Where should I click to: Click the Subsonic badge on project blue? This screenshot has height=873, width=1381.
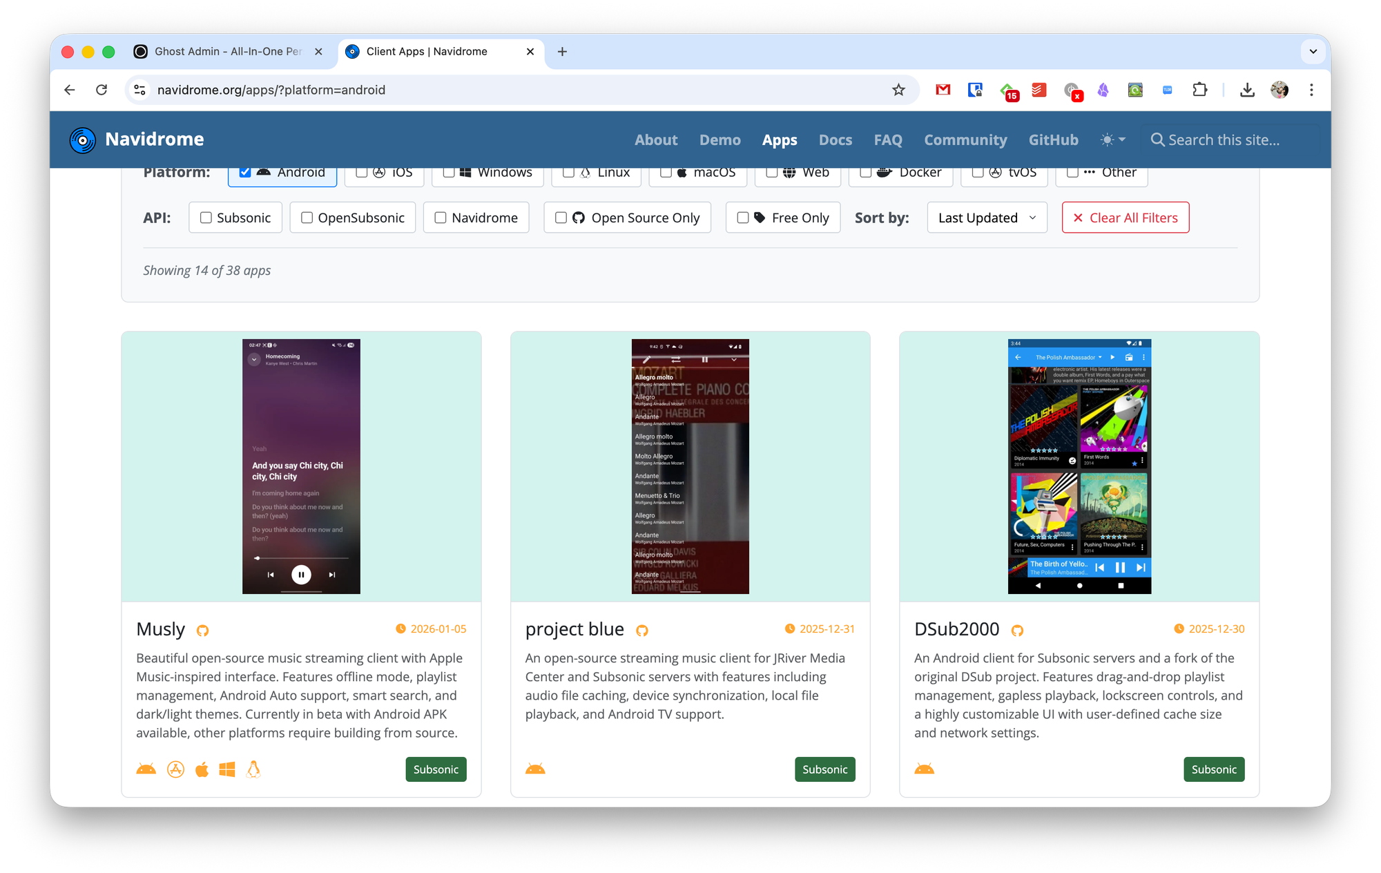point(824,769)
